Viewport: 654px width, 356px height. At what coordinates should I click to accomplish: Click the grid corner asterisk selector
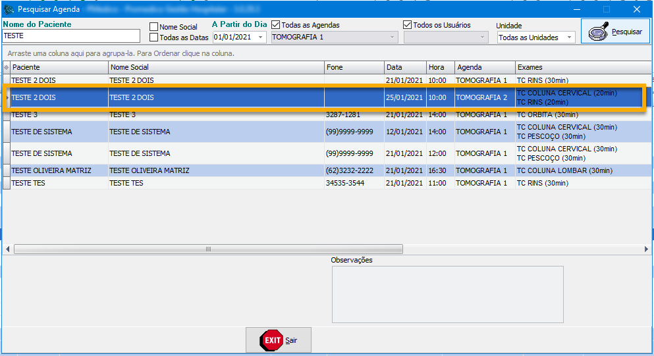(7, 67)
